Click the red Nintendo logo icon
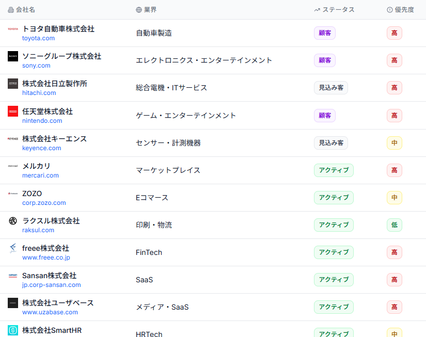The image size is (426, 337). pyautogui.click(x=13, y=111)
